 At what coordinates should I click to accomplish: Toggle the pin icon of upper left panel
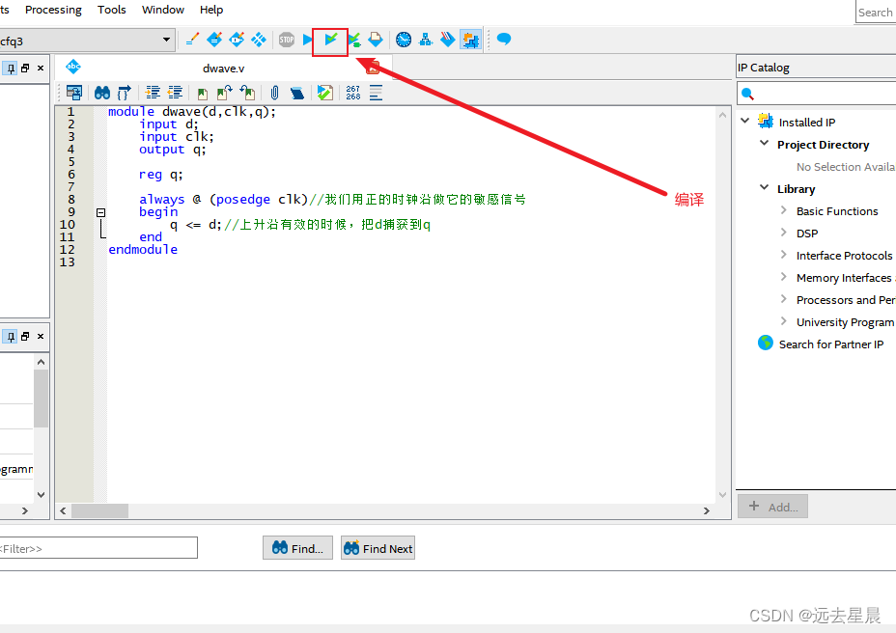tap(11, 69)
